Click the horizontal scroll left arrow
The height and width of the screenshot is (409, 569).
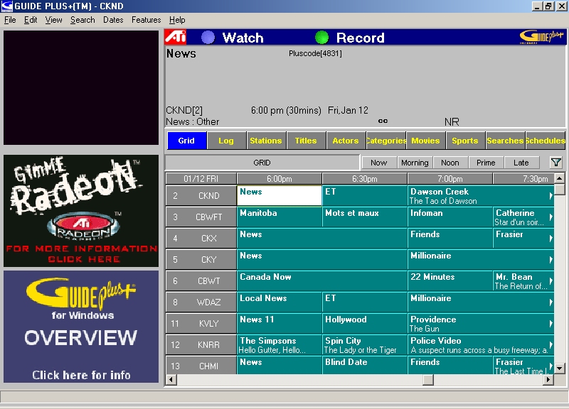171,380
